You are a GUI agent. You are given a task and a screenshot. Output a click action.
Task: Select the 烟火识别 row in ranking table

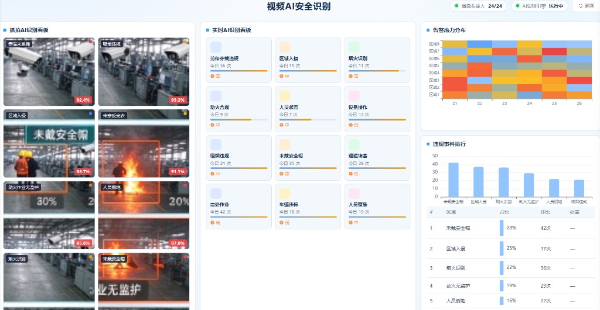(x=511, y=268)
